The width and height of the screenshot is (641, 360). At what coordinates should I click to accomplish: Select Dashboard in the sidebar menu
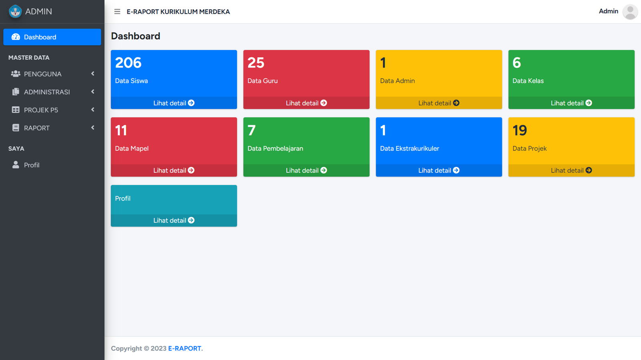click(x=52, y=37)
